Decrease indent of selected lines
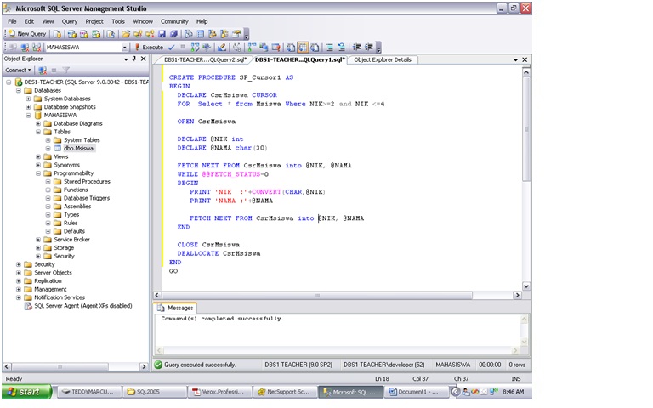 (357, 47)
